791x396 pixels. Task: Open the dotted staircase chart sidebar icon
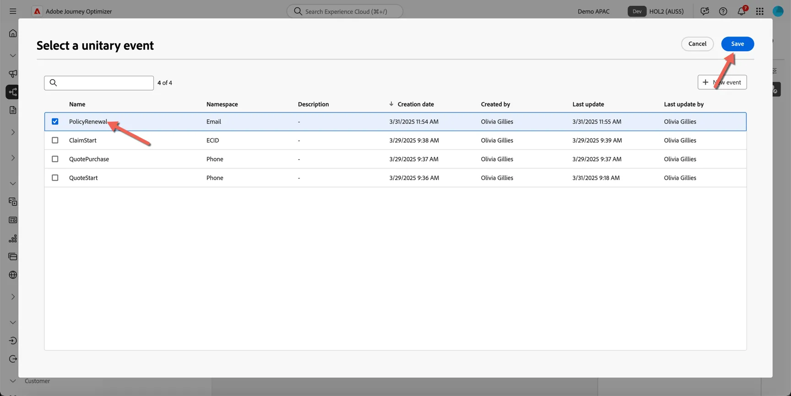(13, 238)
